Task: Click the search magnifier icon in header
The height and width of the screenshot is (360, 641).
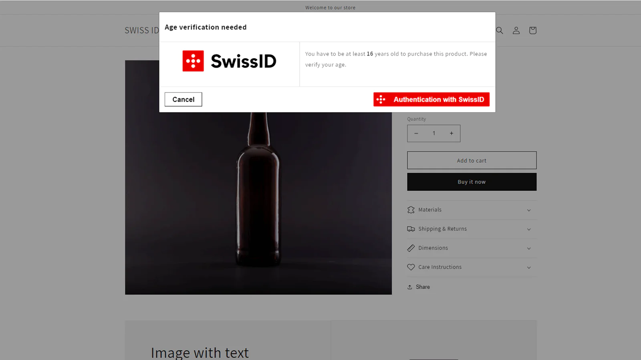Action: point(500,30)
